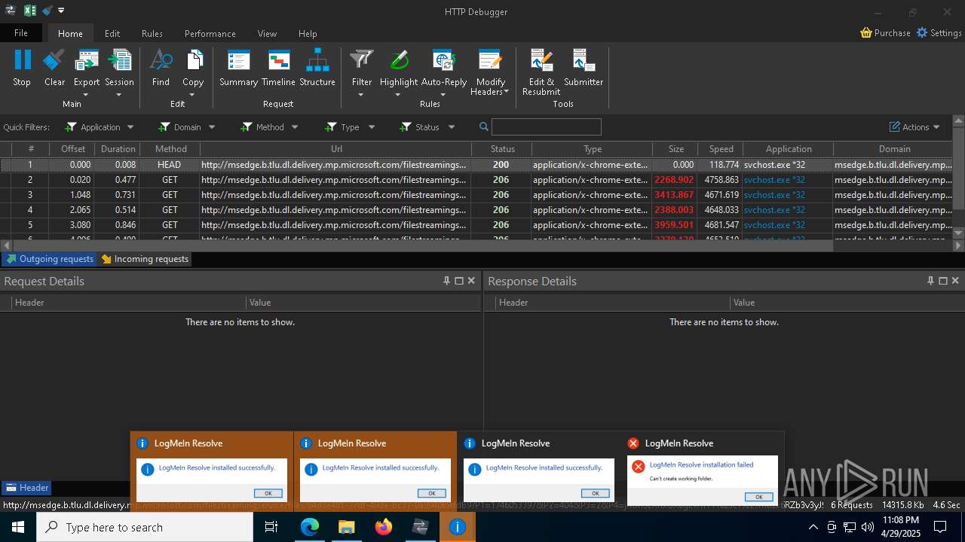This screenshot has width=965, height=542.
Task: Maximize the Request Details panel
Action: 458,281
